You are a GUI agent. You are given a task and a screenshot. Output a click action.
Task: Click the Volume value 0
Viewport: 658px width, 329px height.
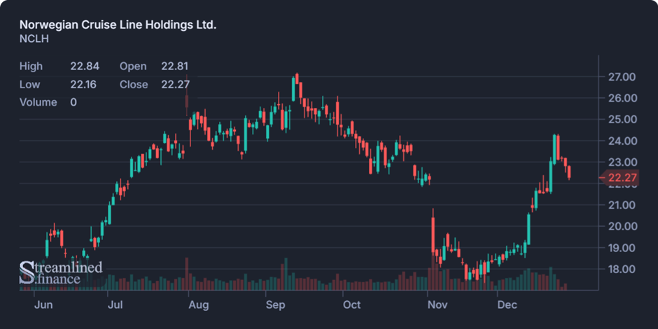73,102
